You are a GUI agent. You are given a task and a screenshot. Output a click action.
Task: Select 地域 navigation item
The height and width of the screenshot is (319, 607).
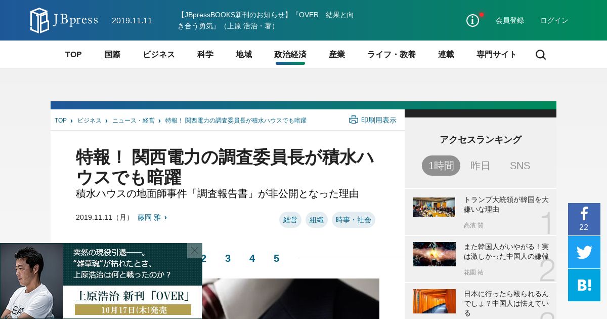click(x=244, y=55)
